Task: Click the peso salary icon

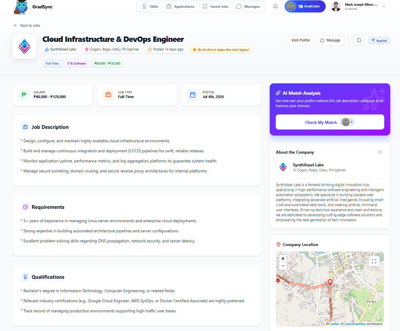Action: [x=24, y=95]
